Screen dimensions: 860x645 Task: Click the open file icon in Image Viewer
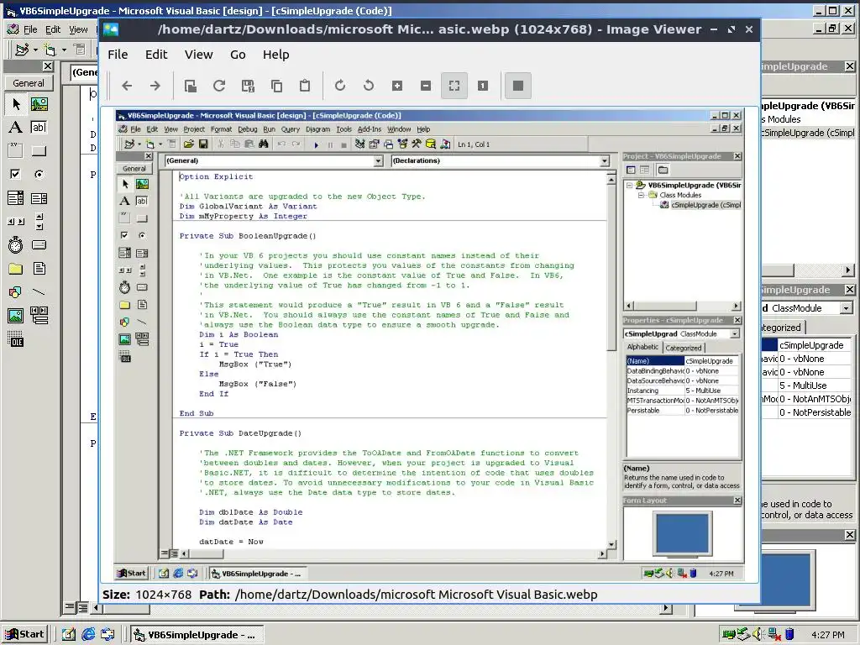coord(191,86)
